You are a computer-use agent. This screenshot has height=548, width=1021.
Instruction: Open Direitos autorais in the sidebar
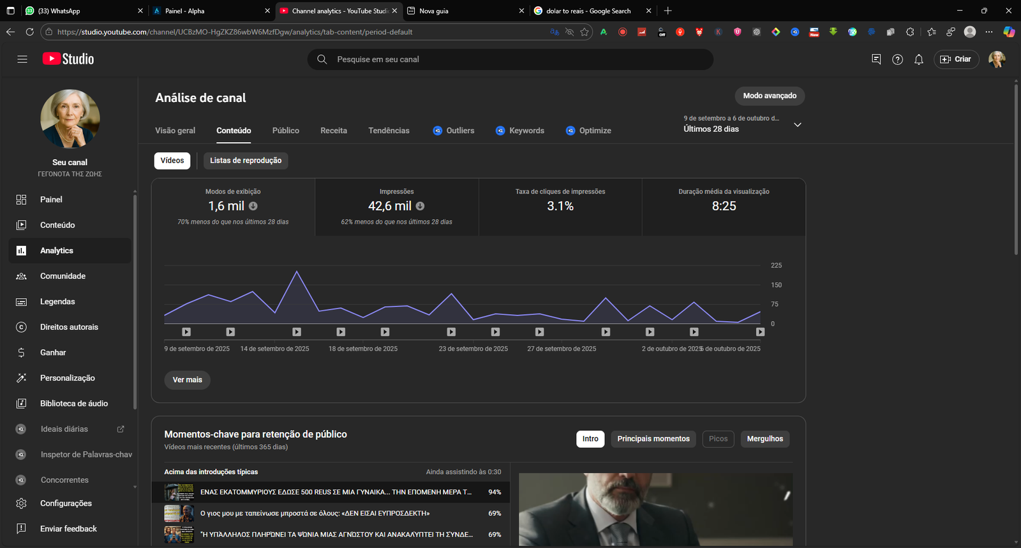click(69, 327)
